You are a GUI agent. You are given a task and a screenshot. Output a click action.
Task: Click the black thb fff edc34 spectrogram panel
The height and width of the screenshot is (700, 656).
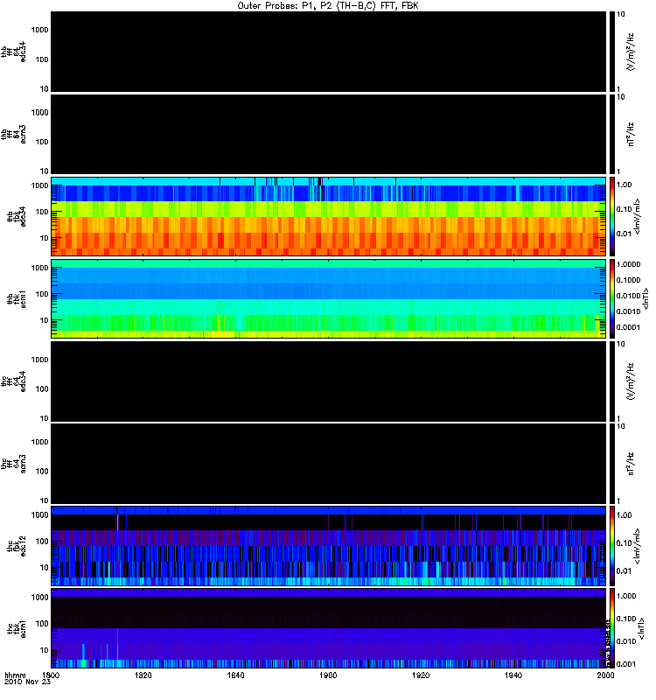coord(328,52)
